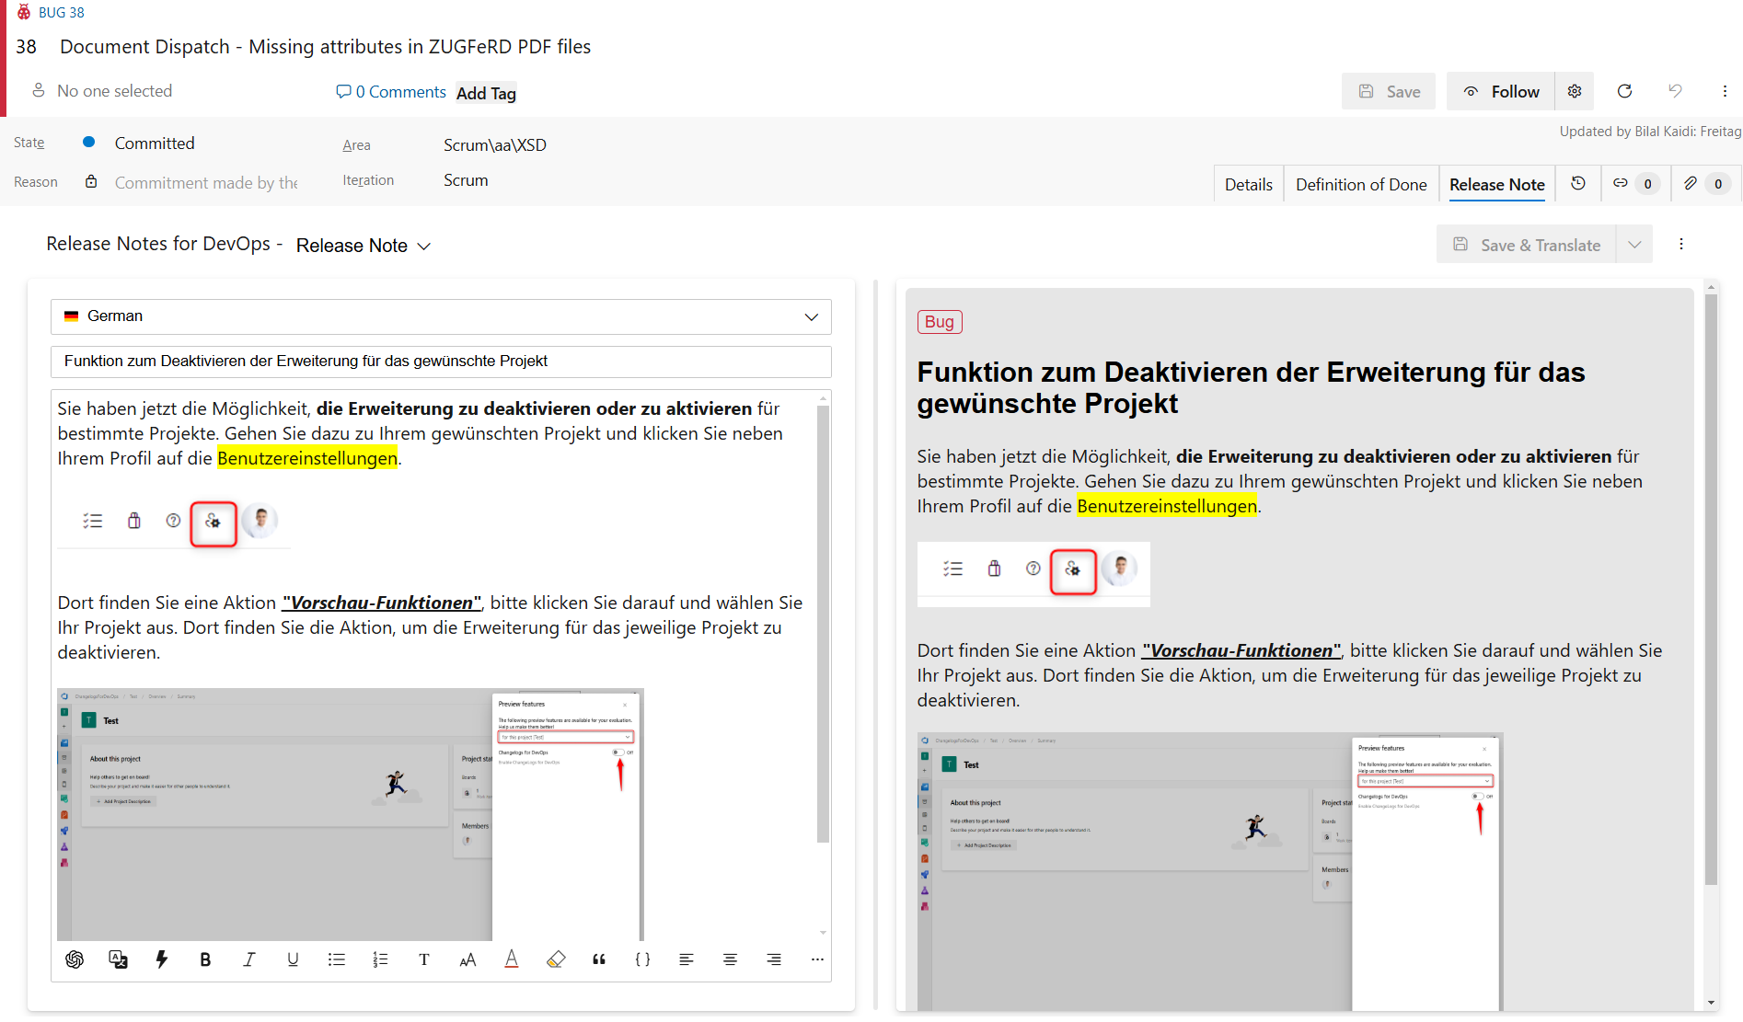The image size is (1743, 1022).
Task: Open the Save & Translate split dropdown
Action: pos(1634,244)
